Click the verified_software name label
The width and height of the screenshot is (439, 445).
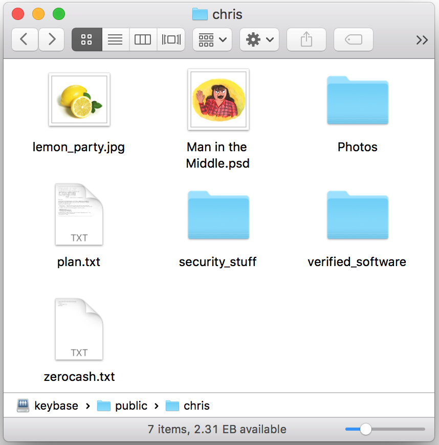coord(357,262)
